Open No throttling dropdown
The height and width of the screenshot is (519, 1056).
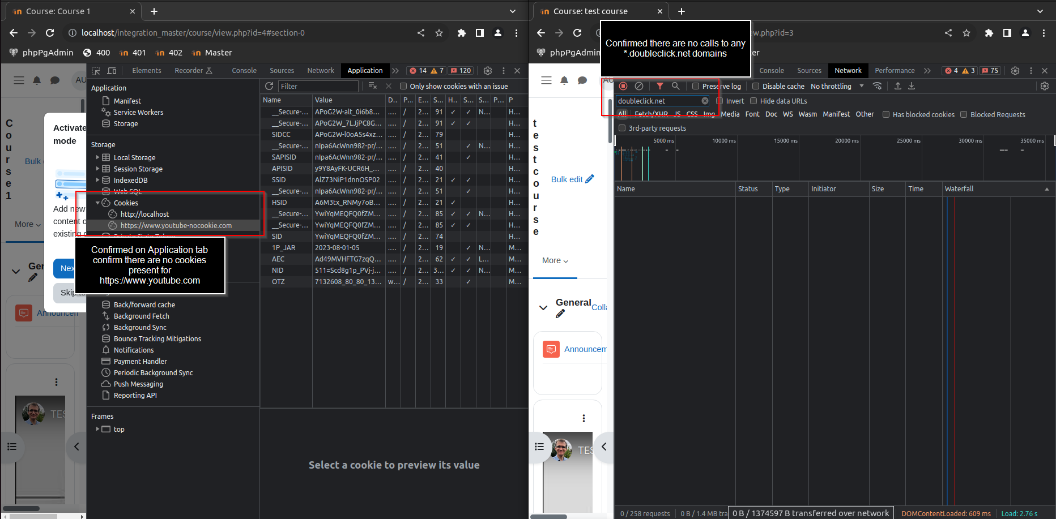tap(837, 86)
